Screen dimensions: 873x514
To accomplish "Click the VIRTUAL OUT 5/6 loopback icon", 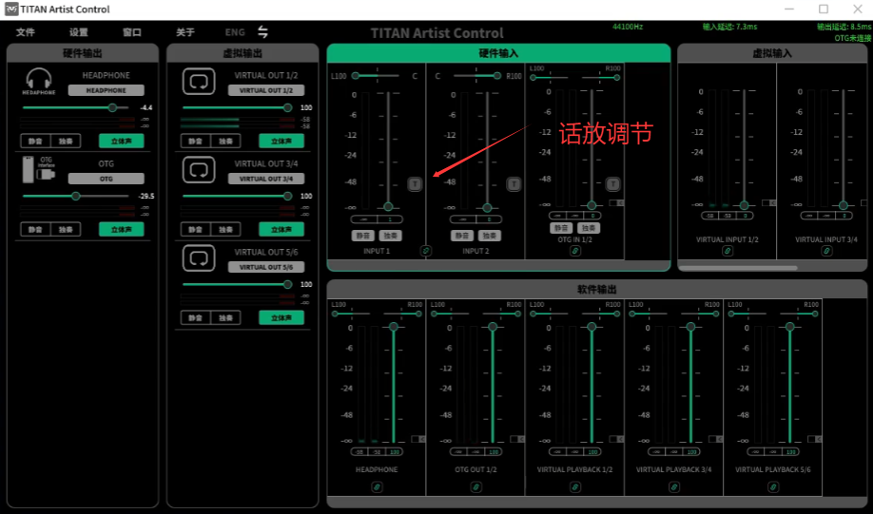I will [199, 258].
